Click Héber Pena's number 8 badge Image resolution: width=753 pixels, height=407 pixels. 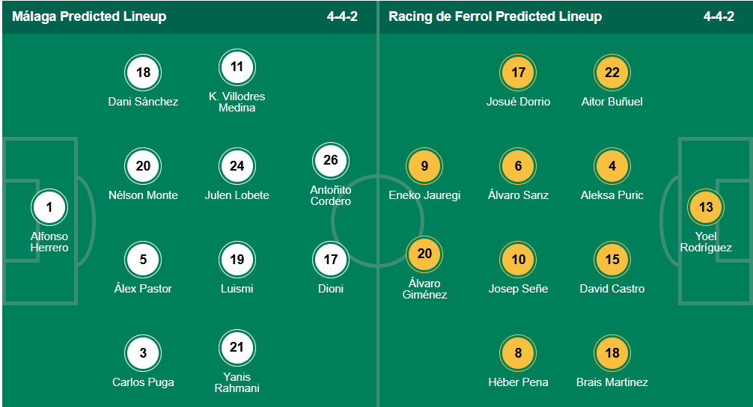pyautogui.click(x=518, y=353)
